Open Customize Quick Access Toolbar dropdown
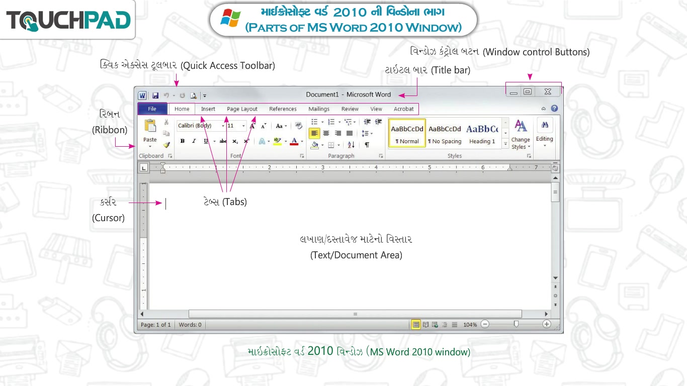The width and height of the screenshot is (687, 386). click(205, 95)
